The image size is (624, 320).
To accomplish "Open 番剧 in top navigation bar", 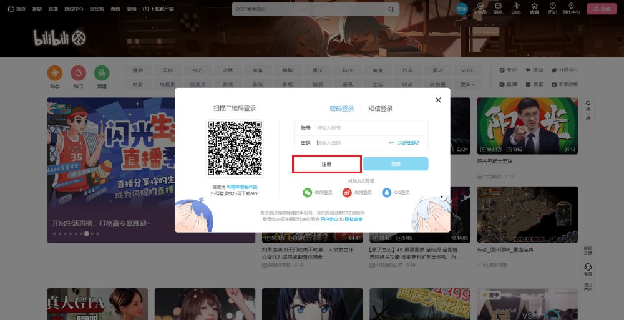I will [x=37, y=9].
